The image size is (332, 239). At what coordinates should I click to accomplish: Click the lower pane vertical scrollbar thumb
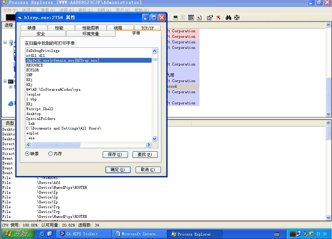(328, 132)
